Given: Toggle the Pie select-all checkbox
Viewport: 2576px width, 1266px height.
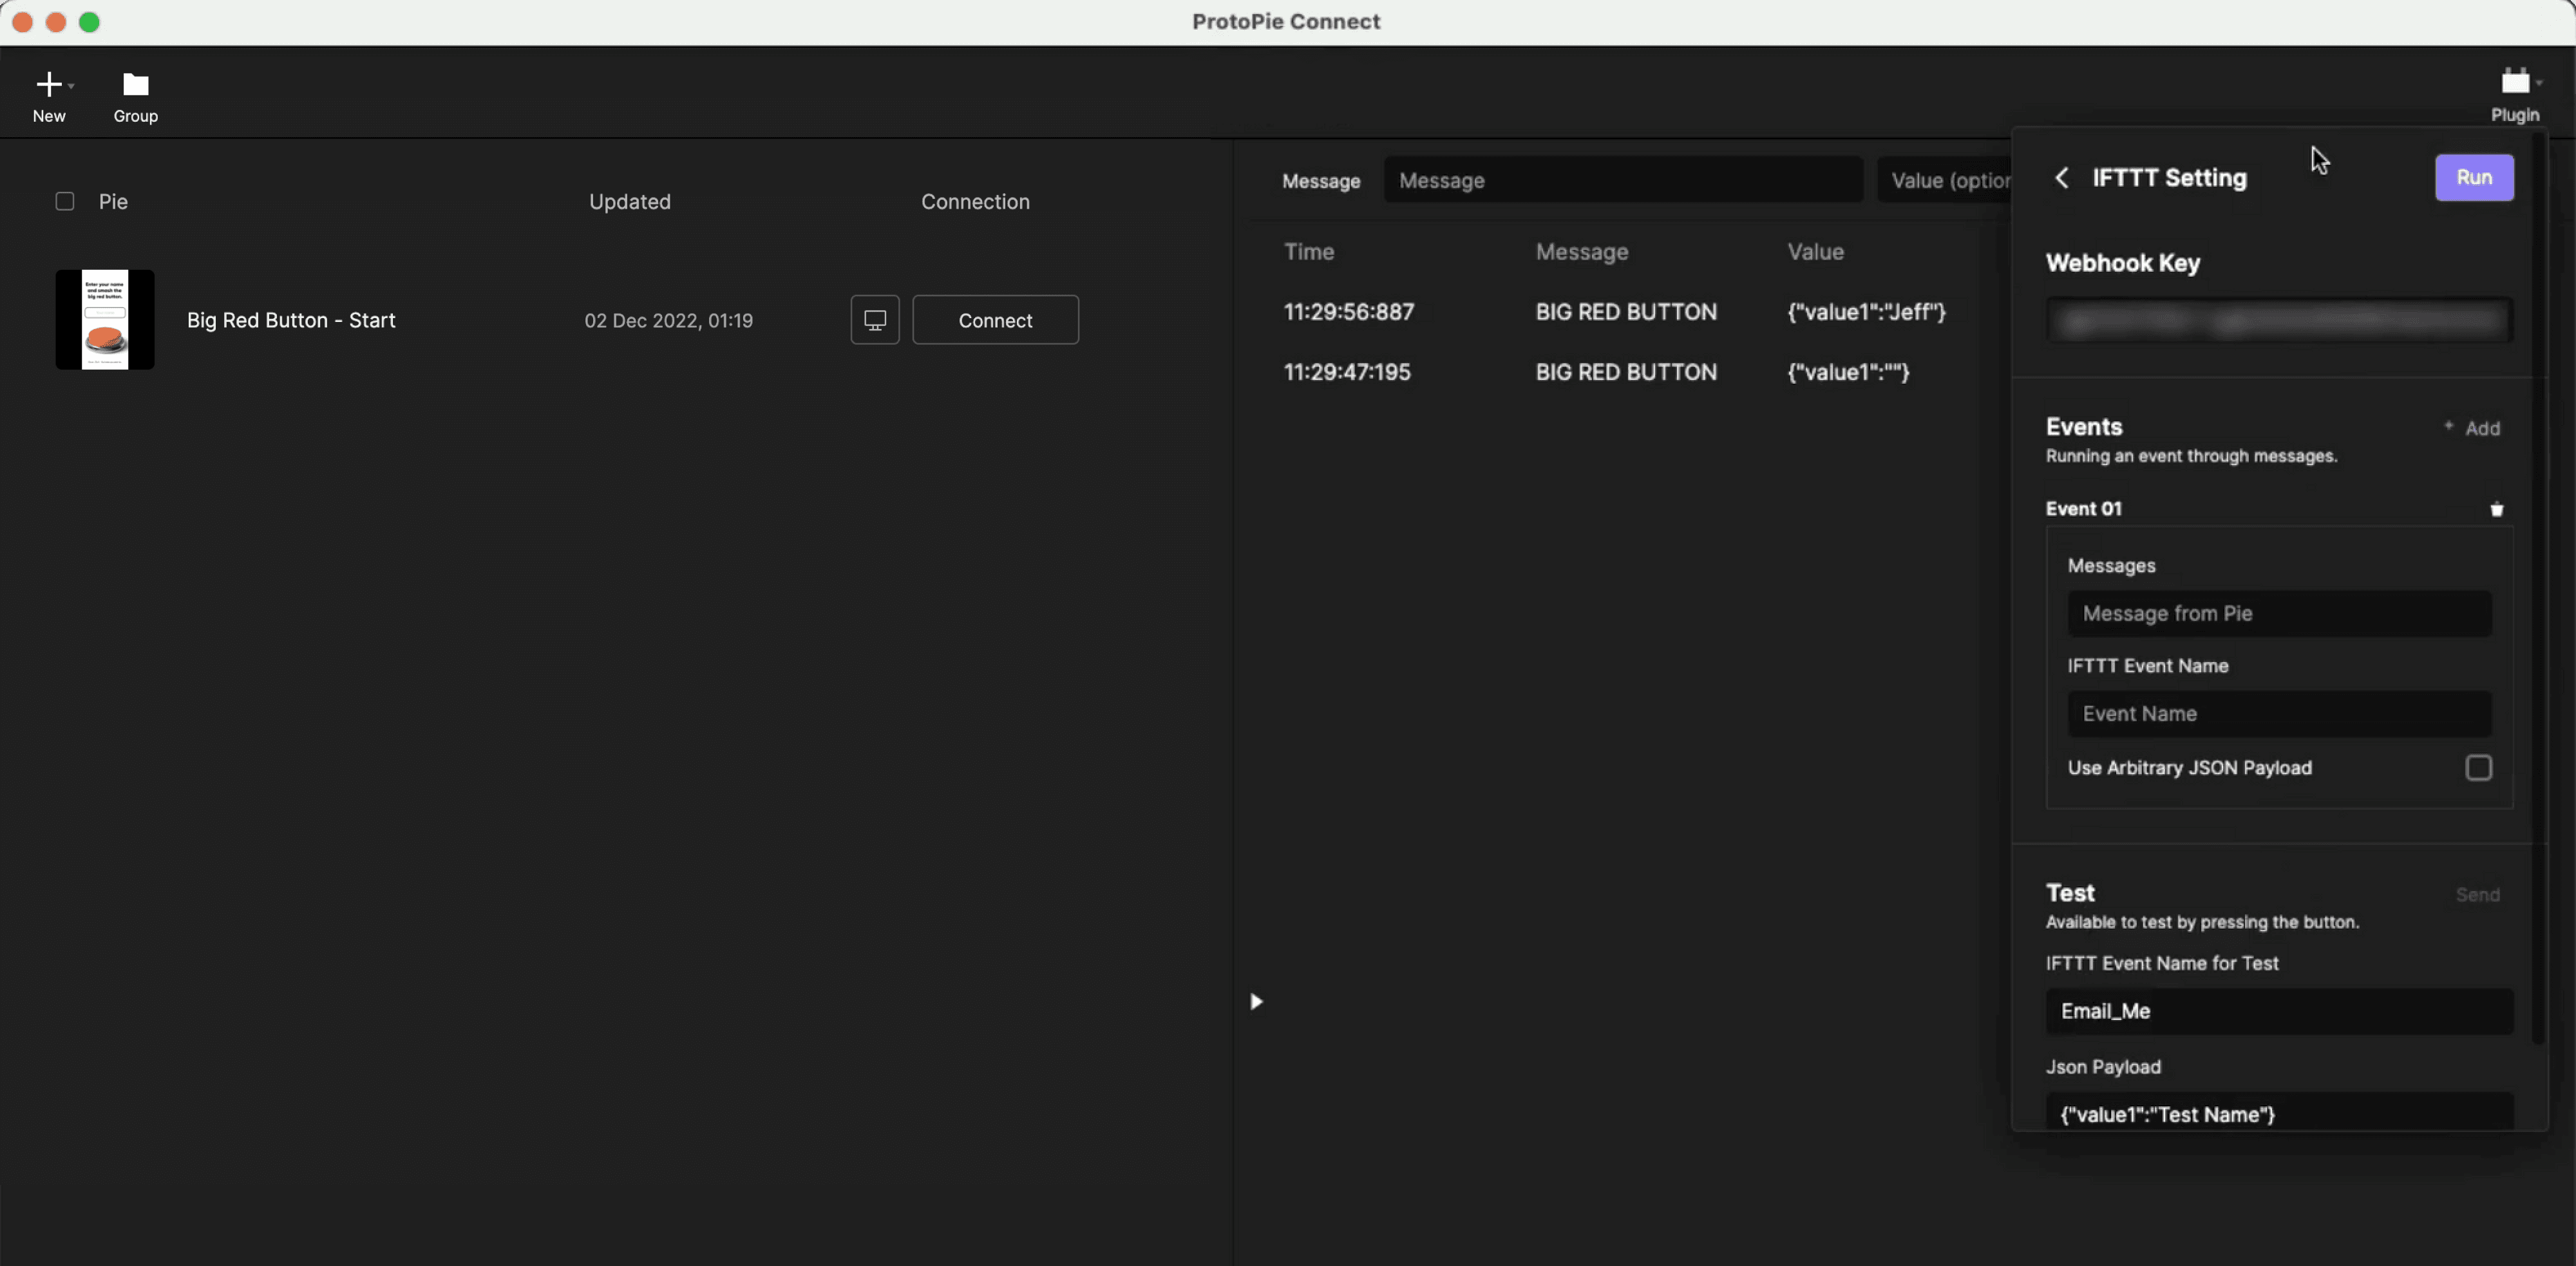Looking at the screenshot, I should (65, 202).
